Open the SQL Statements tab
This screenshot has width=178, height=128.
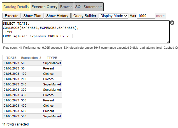(89, 7)
